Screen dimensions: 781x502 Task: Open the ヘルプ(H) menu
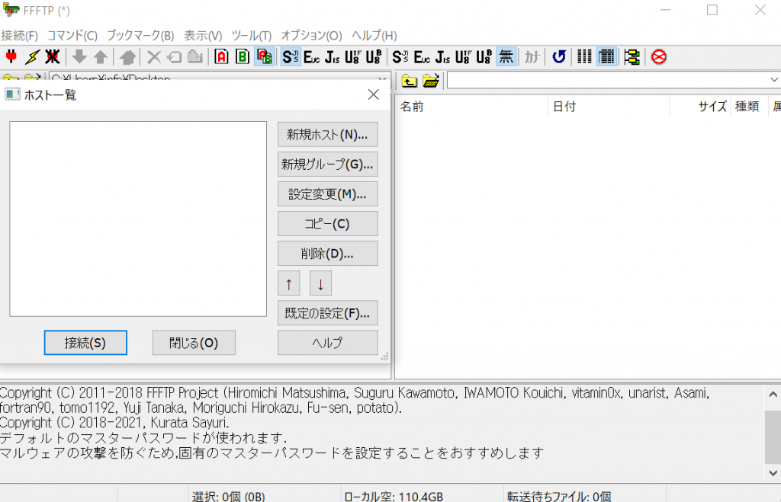[374, 36]
